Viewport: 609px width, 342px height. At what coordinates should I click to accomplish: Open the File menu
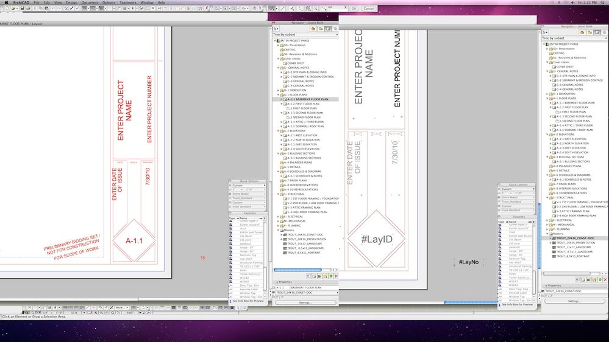coord(36,2)
